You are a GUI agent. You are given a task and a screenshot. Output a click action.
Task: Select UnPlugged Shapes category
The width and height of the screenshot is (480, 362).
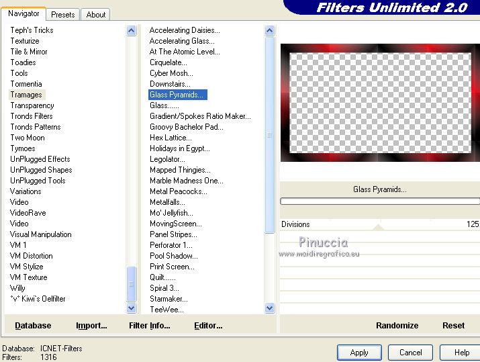click(41, 170)
